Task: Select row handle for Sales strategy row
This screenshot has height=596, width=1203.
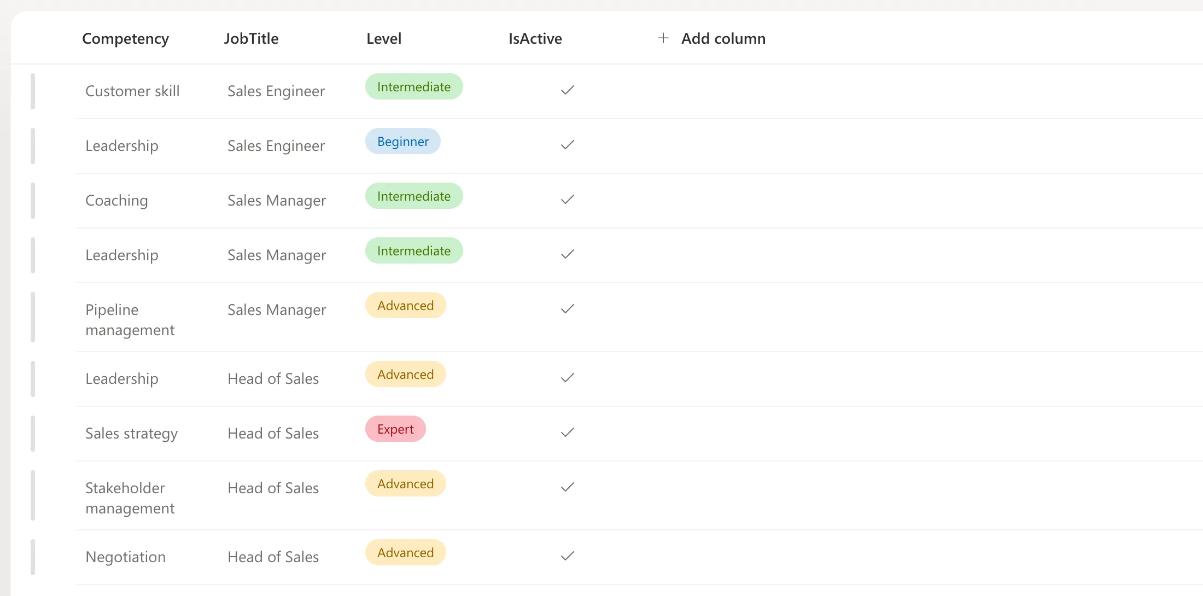Action: (x=33, y=434)
